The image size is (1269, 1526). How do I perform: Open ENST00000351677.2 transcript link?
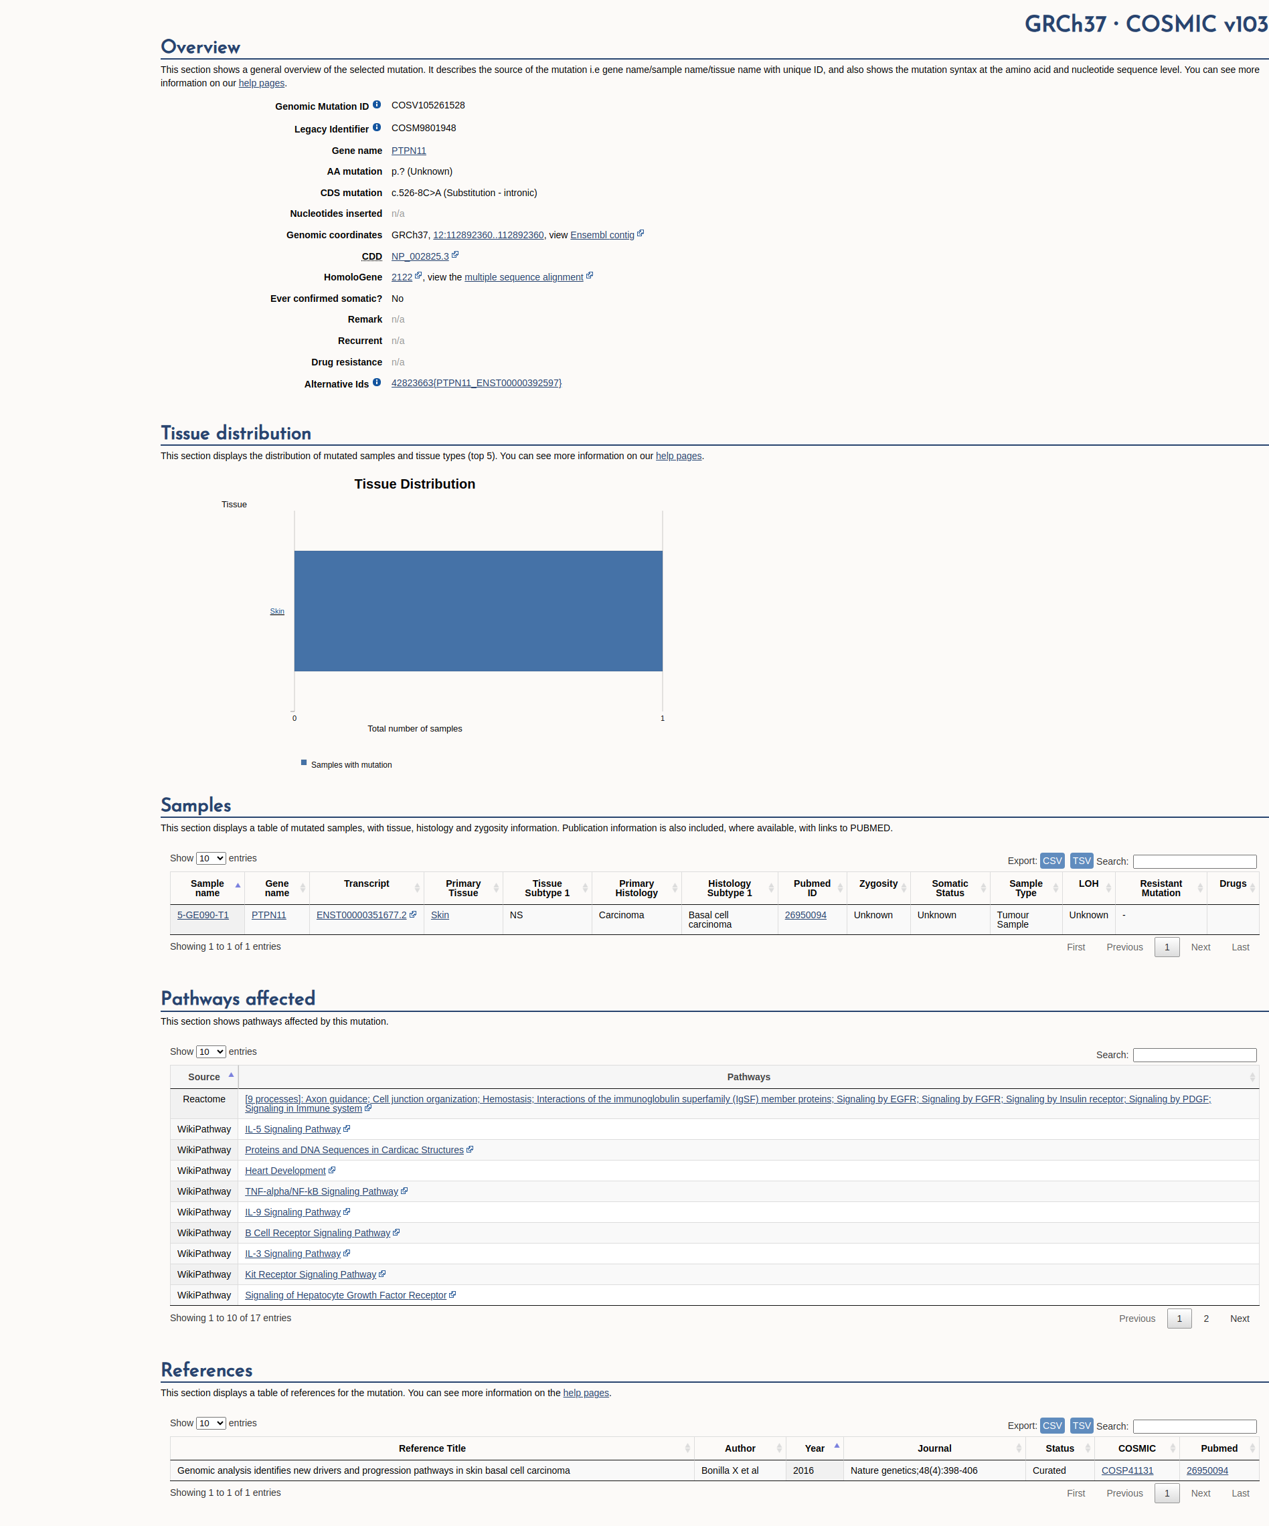361,915
